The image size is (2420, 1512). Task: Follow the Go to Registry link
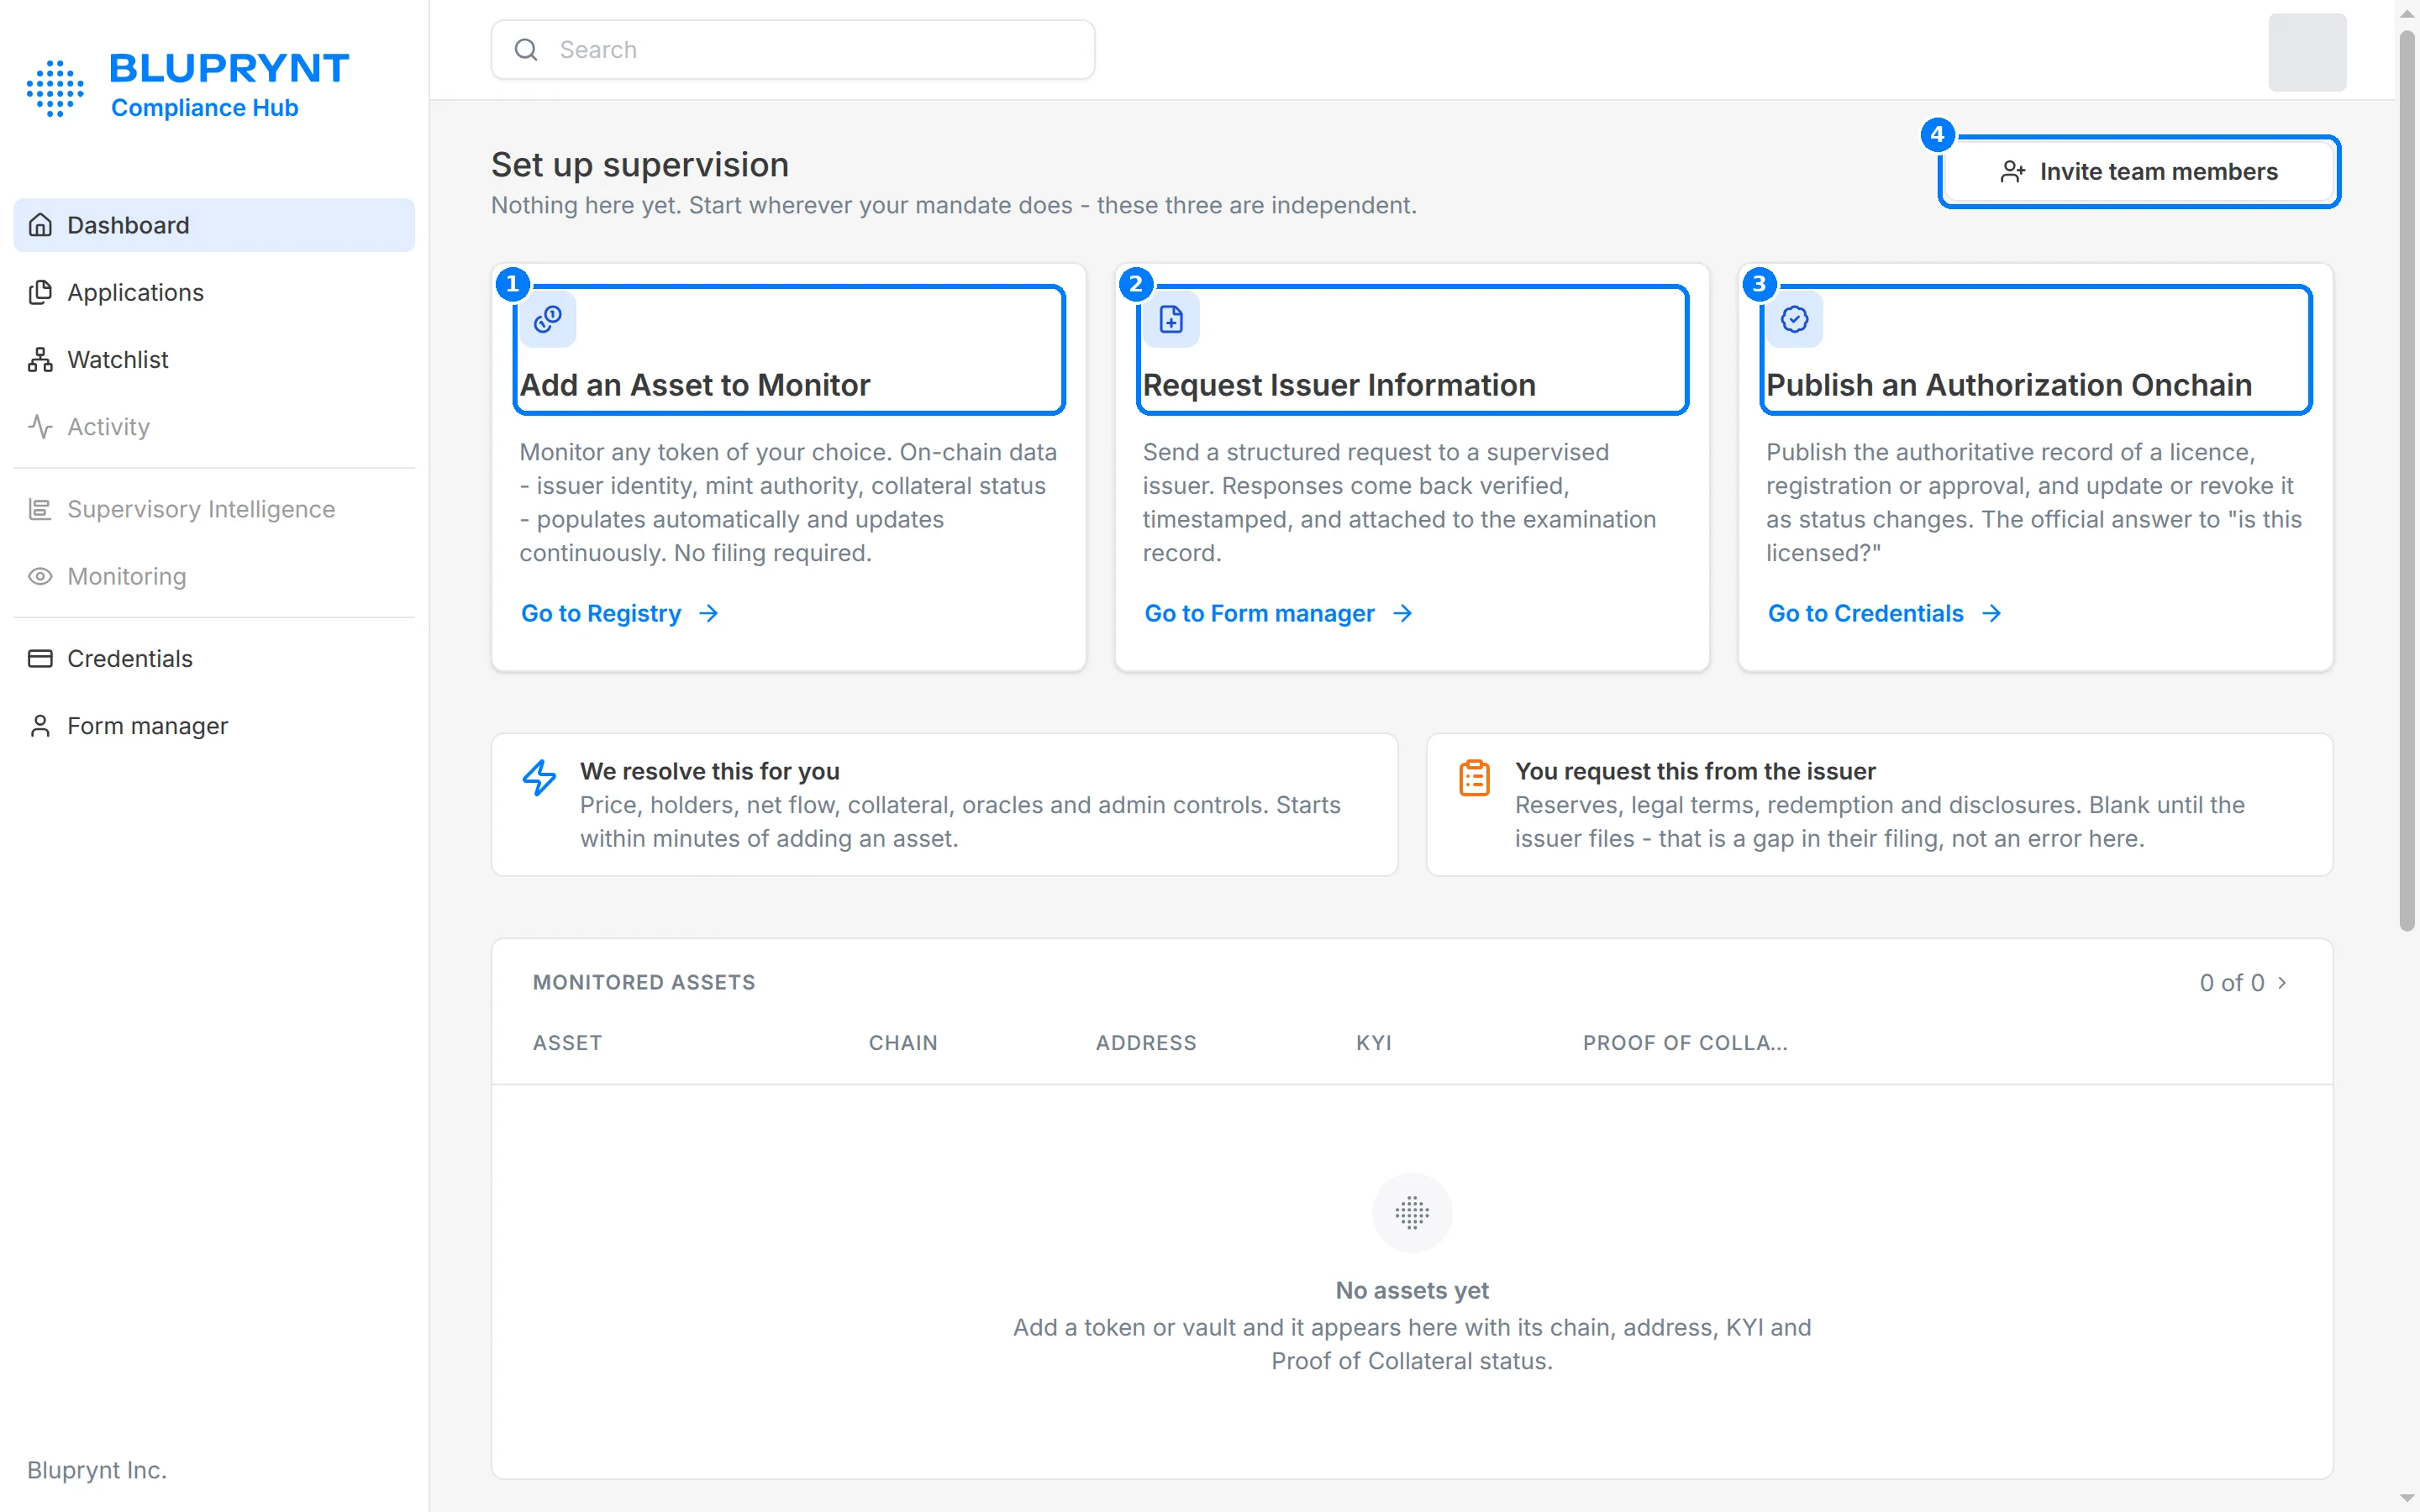(619, 613)
